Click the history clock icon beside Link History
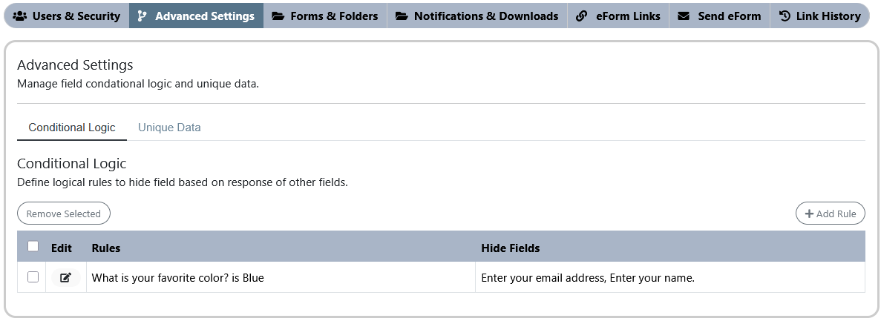Screen dimensions: 881x321 [785, 16]
